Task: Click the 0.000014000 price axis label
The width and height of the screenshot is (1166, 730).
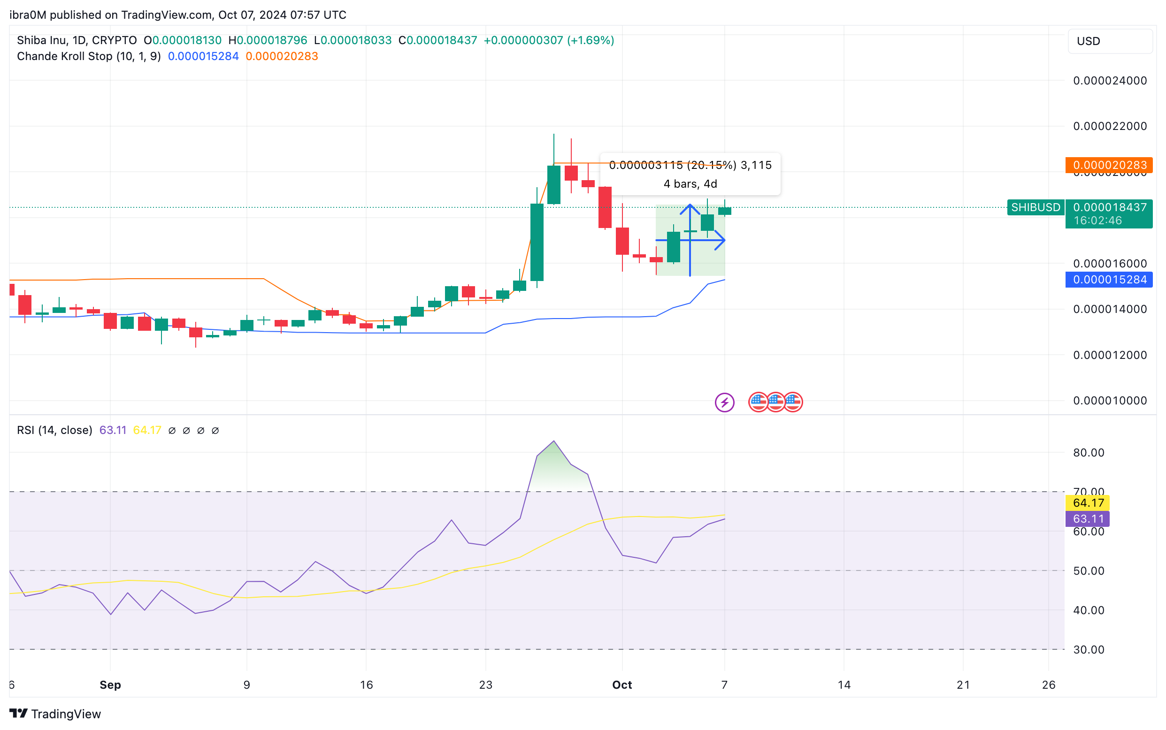Action: point(1110,309)
